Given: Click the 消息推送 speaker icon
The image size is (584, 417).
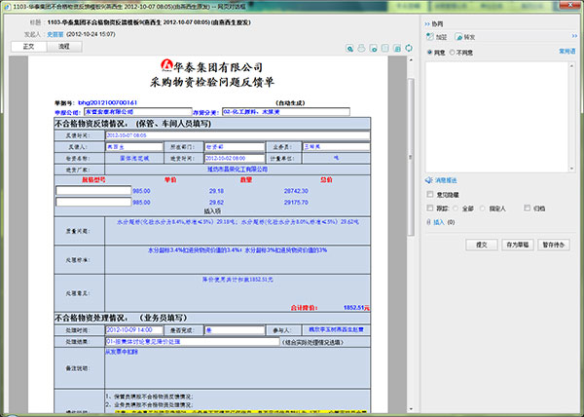Looking at the screenshot, I should (429, 179).
